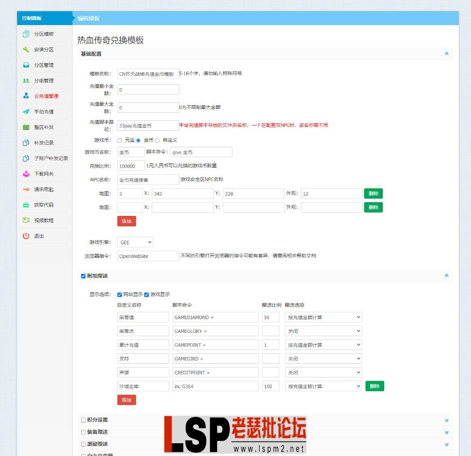Open 视频教程 using the video camera icon
This screenshot has width=471, height=456.
26,220
